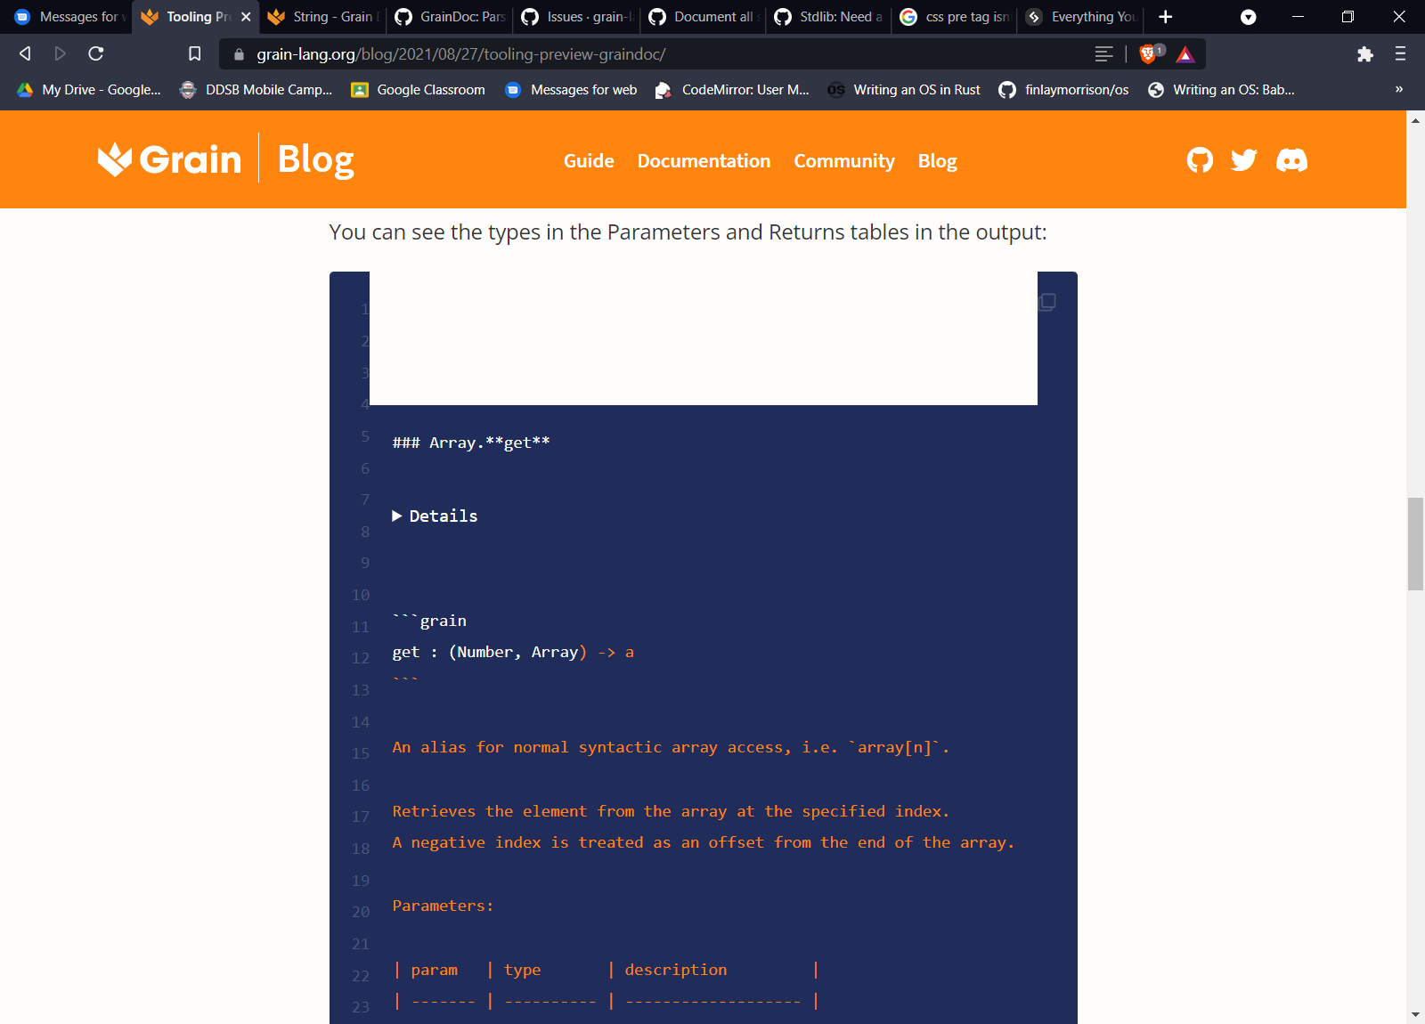Viewport: 1425px width, 1024px height.
Task: Open the tab search dropdown
Action: click(x=1249, y=17)
